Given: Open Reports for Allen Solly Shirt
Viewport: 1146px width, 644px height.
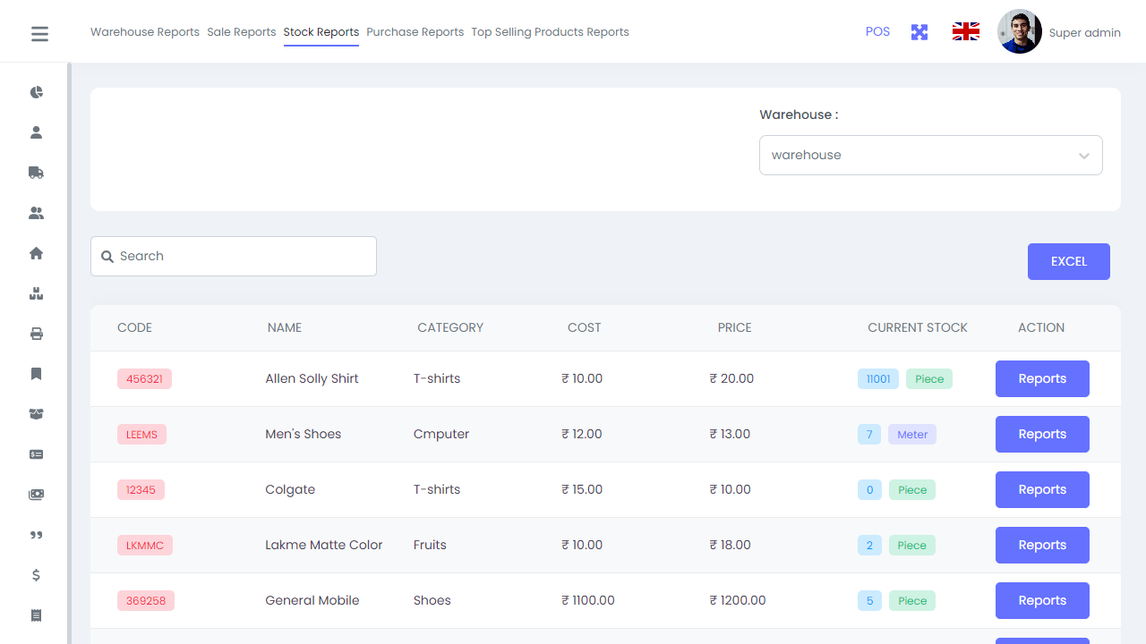Looking at the screenshot, I should point(1042,378).
